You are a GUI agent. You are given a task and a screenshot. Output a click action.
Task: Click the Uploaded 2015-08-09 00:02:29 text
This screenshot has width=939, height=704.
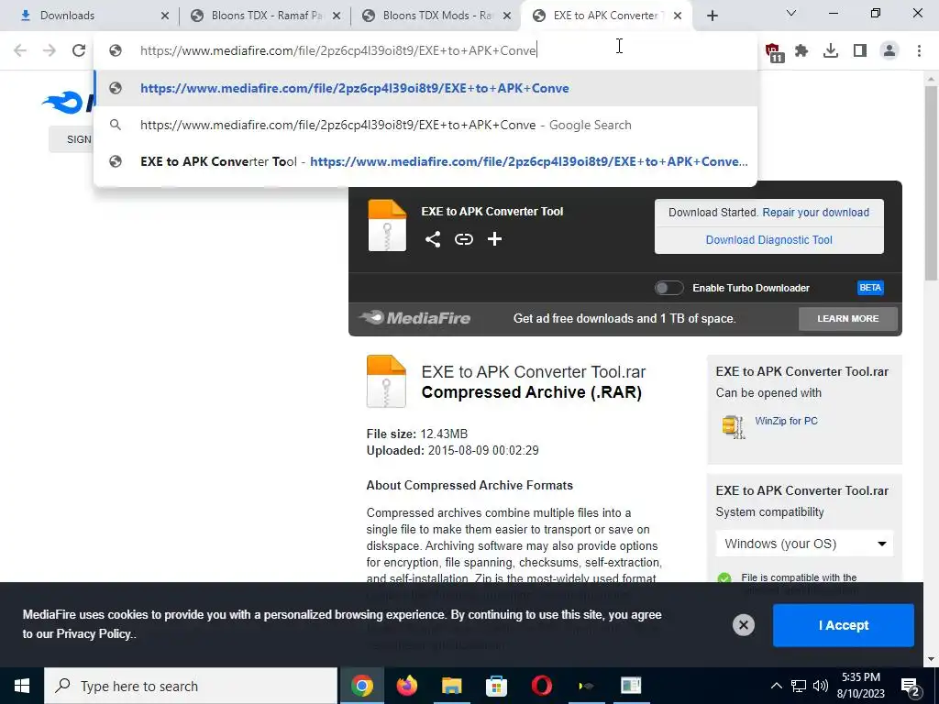click(453, 450)
